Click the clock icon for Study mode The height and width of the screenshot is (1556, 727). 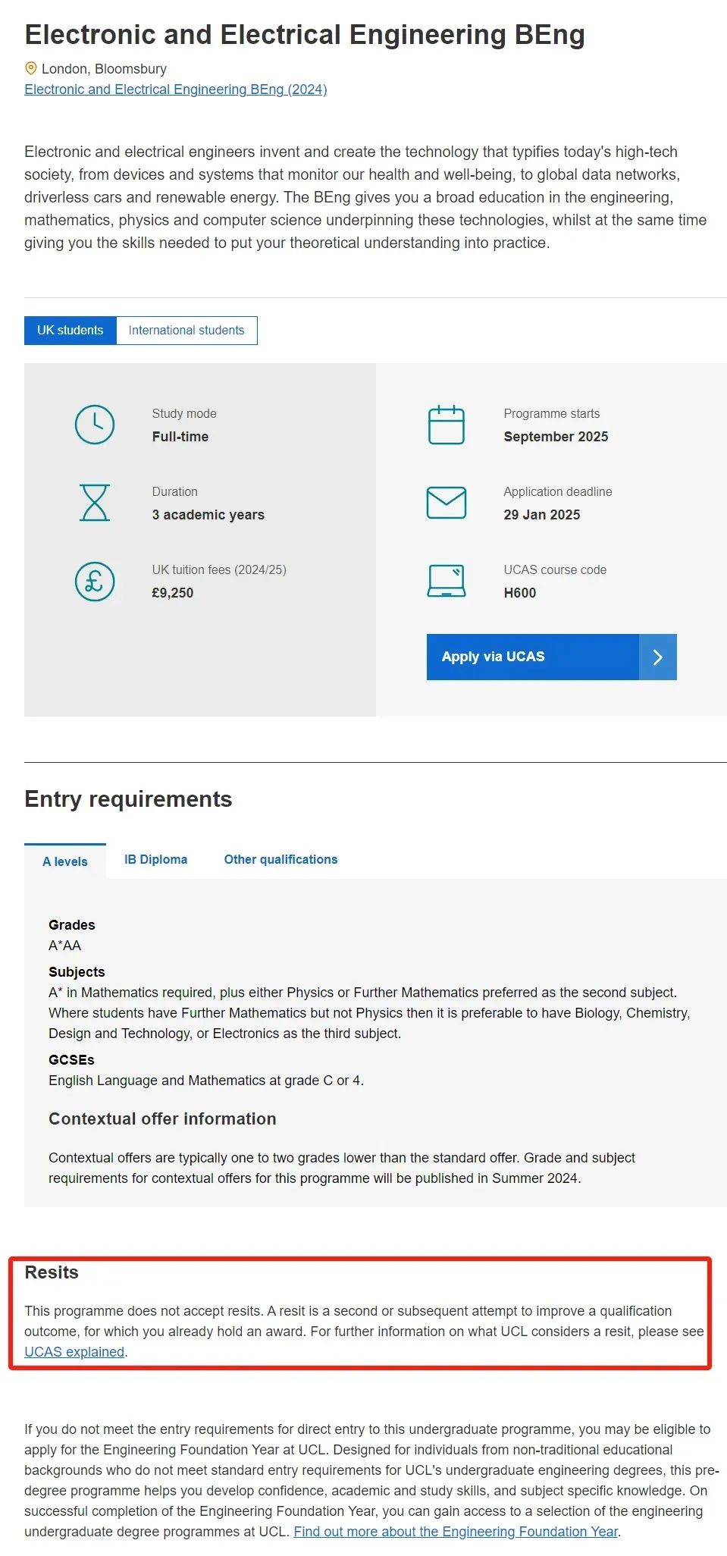[x=94, y=425]
